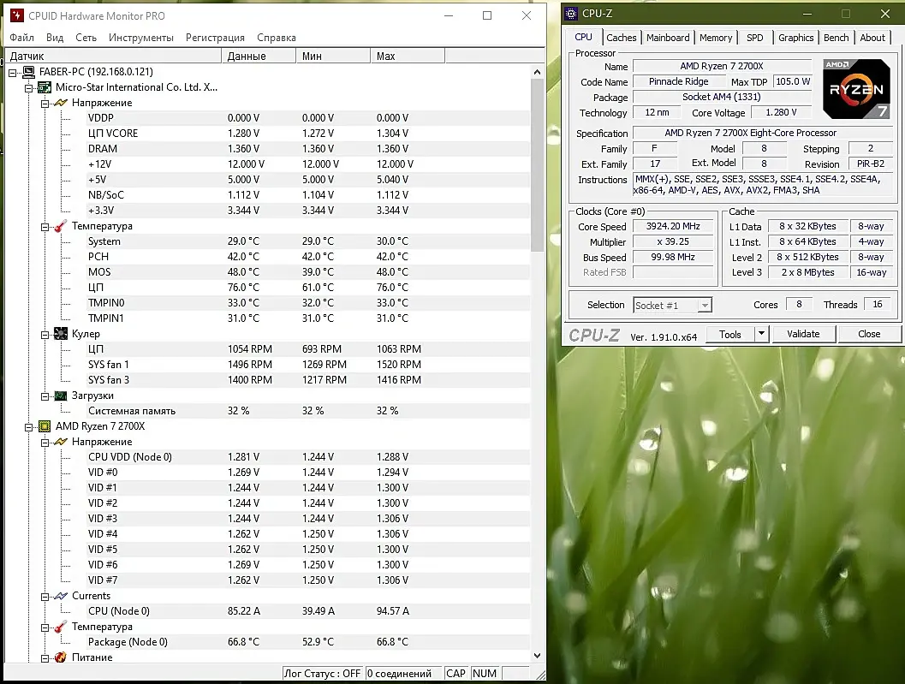Click the scrollbar down arrow in Hardware Monitor
The image size is (905, 684).
537,656
